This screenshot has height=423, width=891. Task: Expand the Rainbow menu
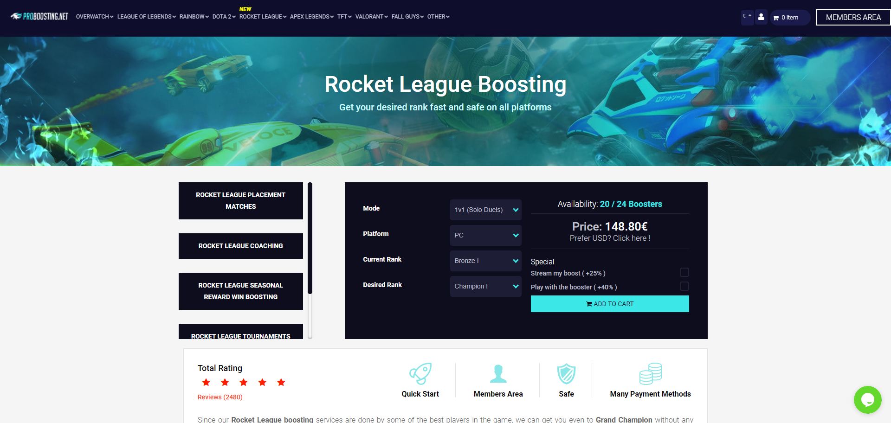click(x=194, y=17)
